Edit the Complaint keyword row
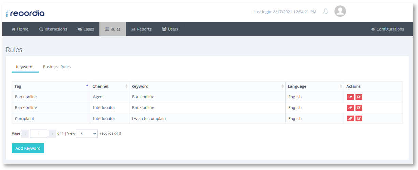The height and width of the screenshot is (170, 418). pos(359,118)
